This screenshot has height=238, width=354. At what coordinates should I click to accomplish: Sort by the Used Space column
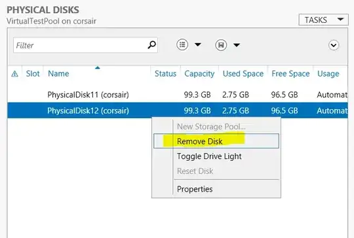243,74
